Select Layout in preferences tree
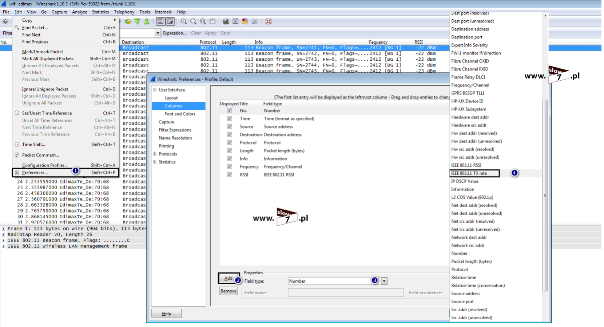 coord(171,98)
